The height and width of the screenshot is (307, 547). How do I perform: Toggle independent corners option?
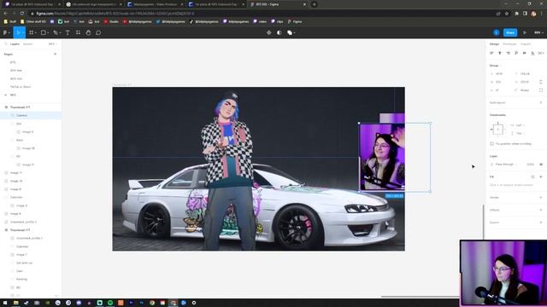click(x=541, y=90)
